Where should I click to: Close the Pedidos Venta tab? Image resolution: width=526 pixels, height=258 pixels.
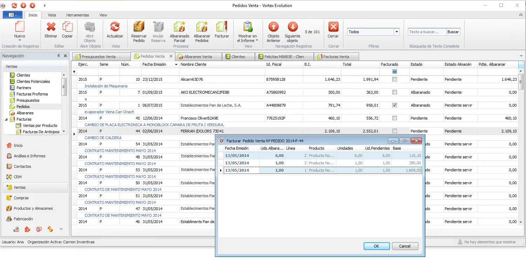click(x=171, y=56)
